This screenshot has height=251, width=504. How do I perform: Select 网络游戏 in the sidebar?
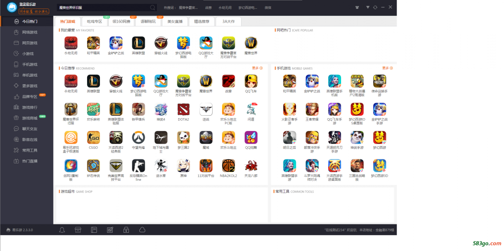(x=27, y=32)
